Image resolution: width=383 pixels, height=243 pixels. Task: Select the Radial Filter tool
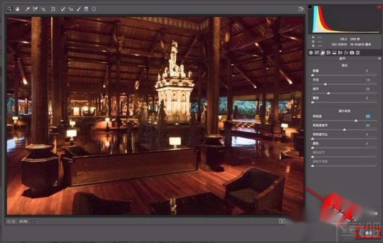point(94,8)
